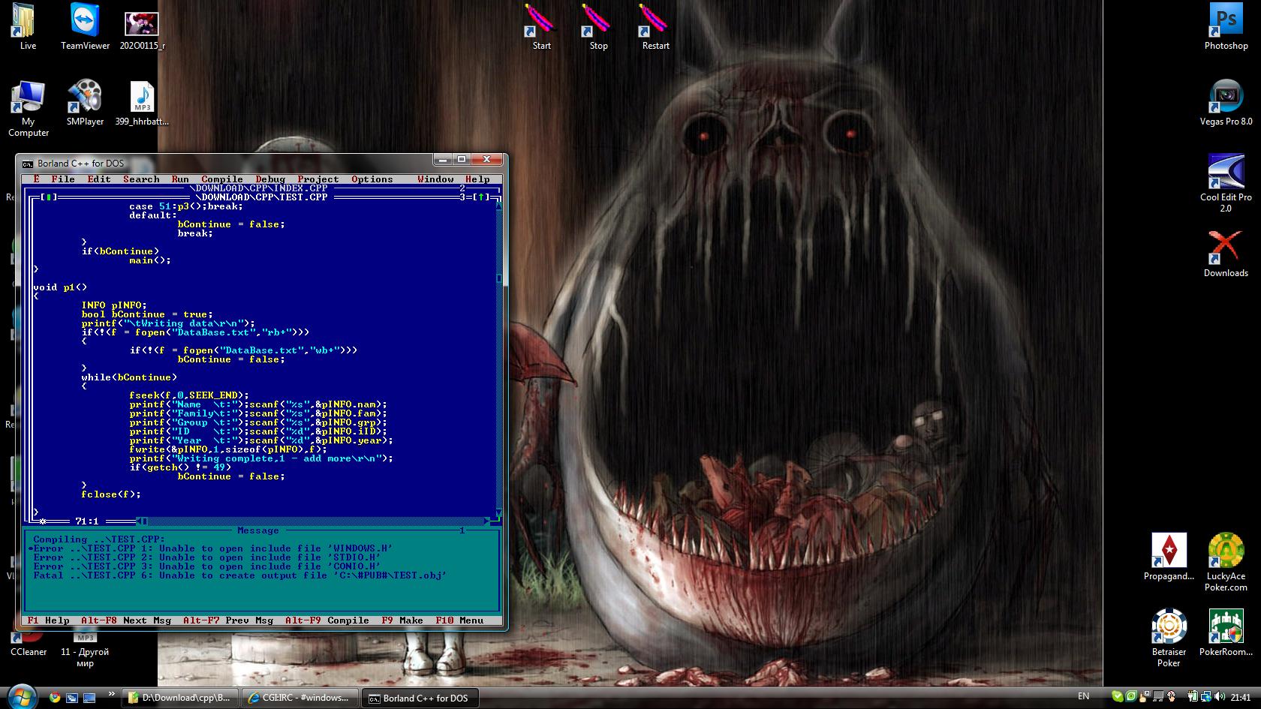
Task: Open My Computer desktop icon
Action: [x=28, y=108]
